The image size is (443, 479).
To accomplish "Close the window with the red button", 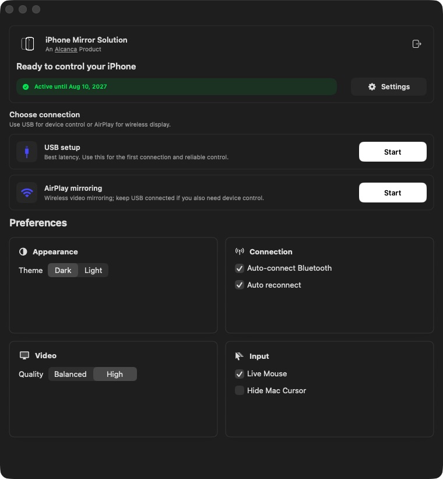I will point(9,9).
